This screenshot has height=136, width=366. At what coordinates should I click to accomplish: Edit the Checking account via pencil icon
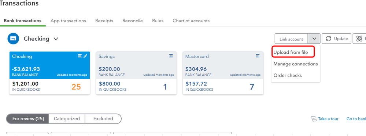85,56
